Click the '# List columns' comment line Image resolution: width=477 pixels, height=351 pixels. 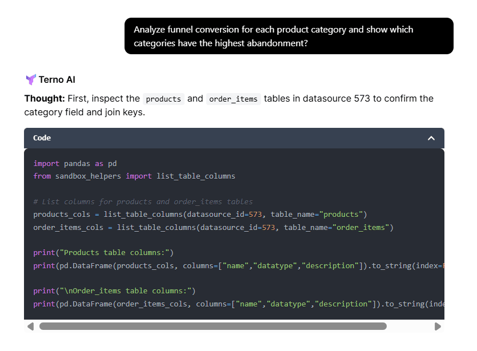143,201
